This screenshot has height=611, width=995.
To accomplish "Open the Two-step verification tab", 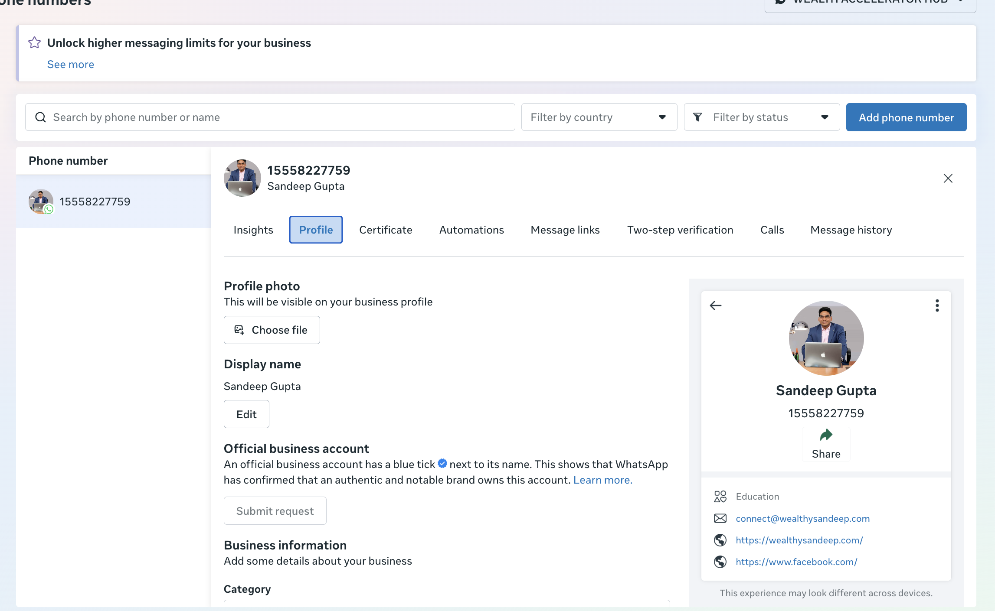I will tap(680, 230).
